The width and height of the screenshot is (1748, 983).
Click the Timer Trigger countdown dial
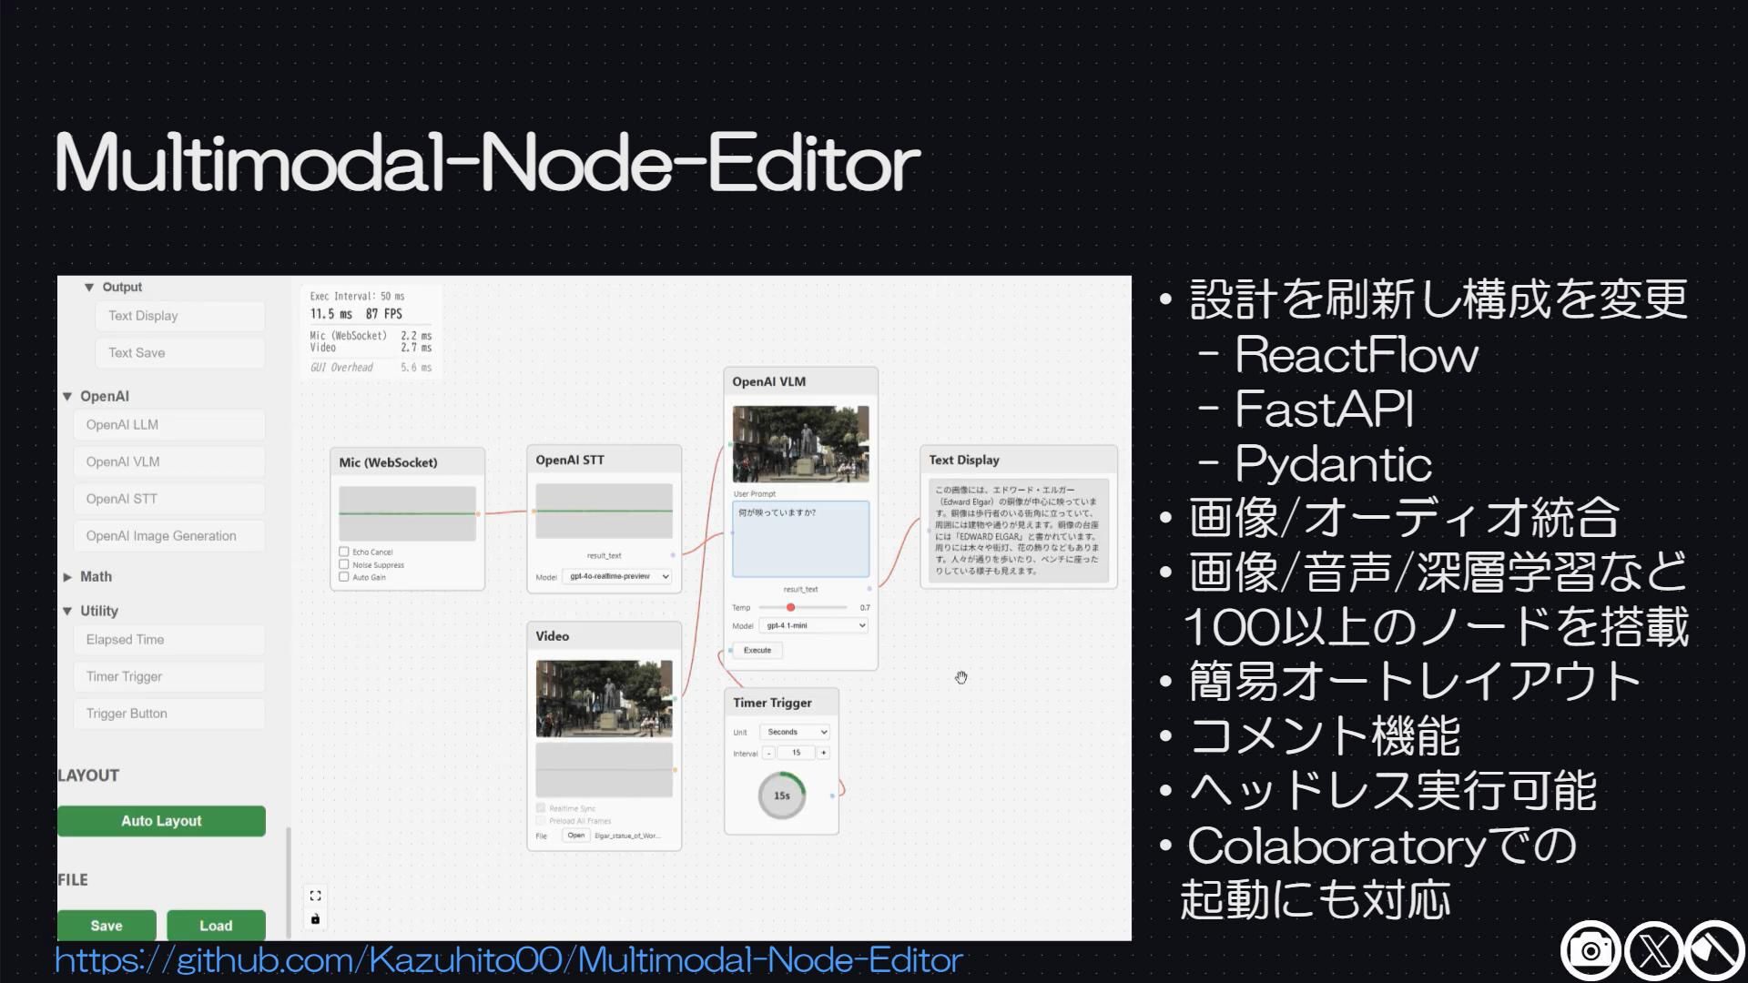coord(781,796)
